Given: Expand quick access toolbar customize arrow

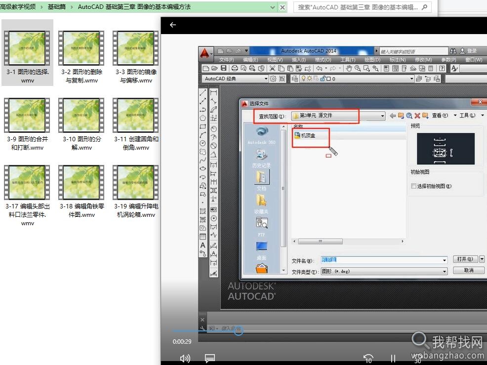Looking at the screenshot, I should (x=246, y=51).
